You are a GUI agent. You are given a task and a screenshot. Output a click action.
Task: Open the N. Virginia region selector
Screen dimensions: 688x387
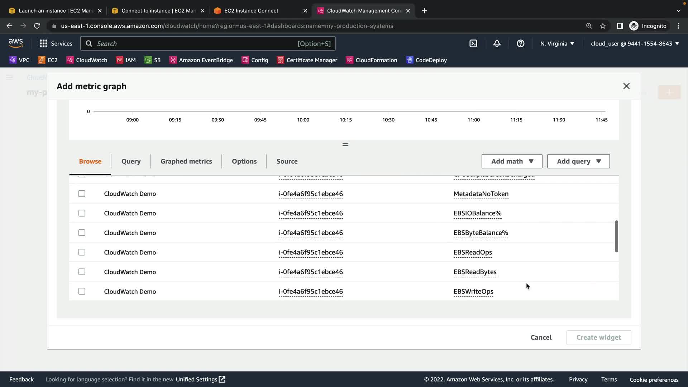tap(557, 44)
